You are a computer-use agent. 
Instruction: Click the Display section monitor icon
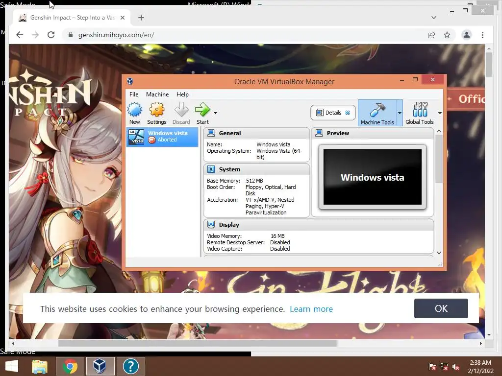(211, 224)
